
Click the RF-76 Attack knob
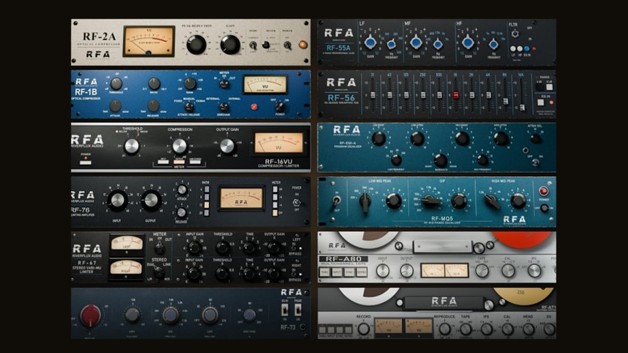click(182, 190)
